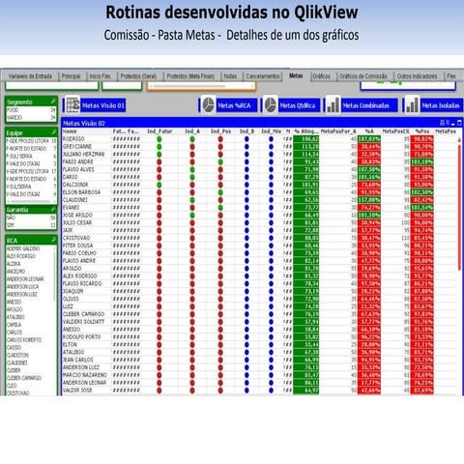Click the CLEBER CAMARGO table row name
Viewport: 464px width, 464px height.
point(83,314)
